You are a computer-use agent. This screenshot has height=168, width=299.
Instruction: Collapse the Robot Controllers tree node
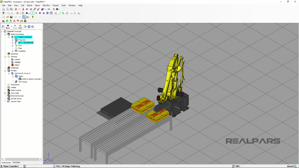click(x=5, y=34)
